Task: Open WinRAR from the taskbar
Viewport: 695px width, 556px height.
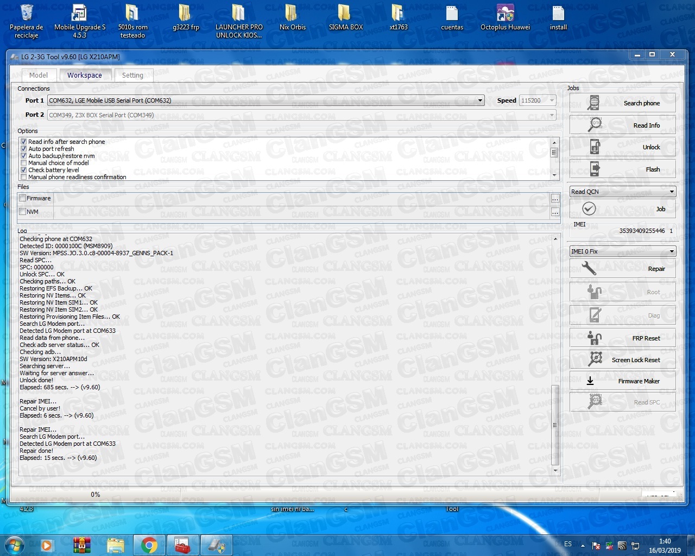Action: (x=82, y=545)
